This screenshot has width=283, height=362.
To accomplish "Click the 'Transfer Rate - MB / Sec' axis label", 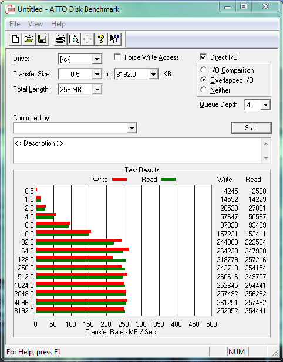I will click(x=120, y=332).
